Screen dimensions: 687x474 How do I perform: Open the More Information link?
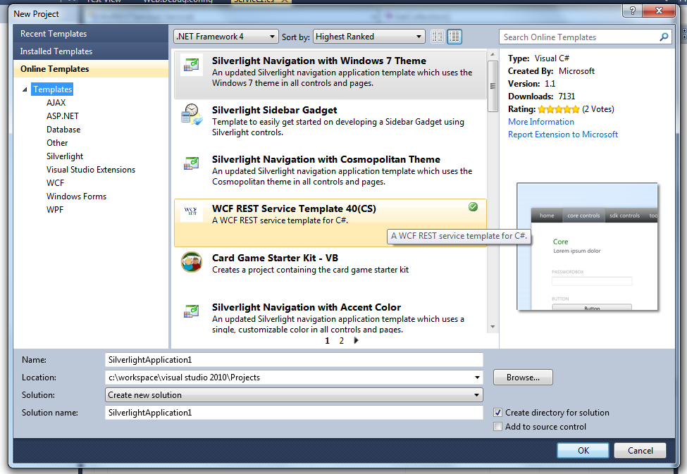click(540, 122)
